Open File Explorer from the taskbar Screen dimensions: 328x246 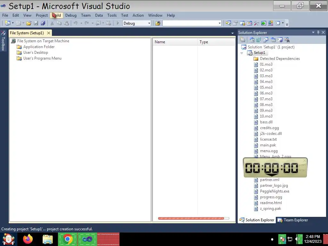[48, 239]
